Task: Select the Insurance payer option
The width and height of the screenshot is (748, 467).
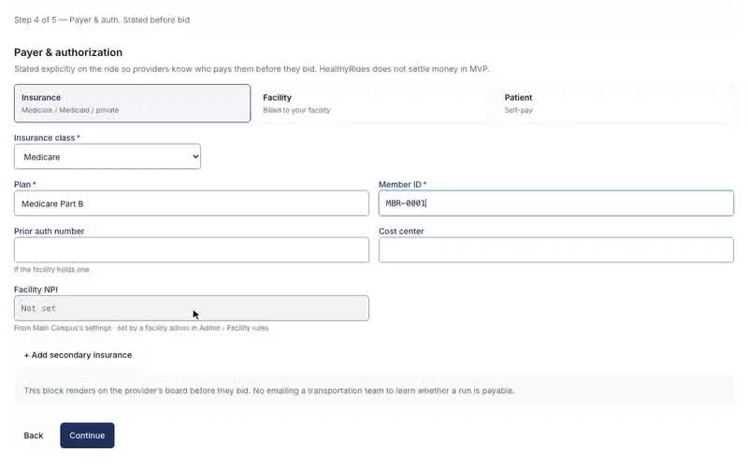Action: click(x=132, y=104)
